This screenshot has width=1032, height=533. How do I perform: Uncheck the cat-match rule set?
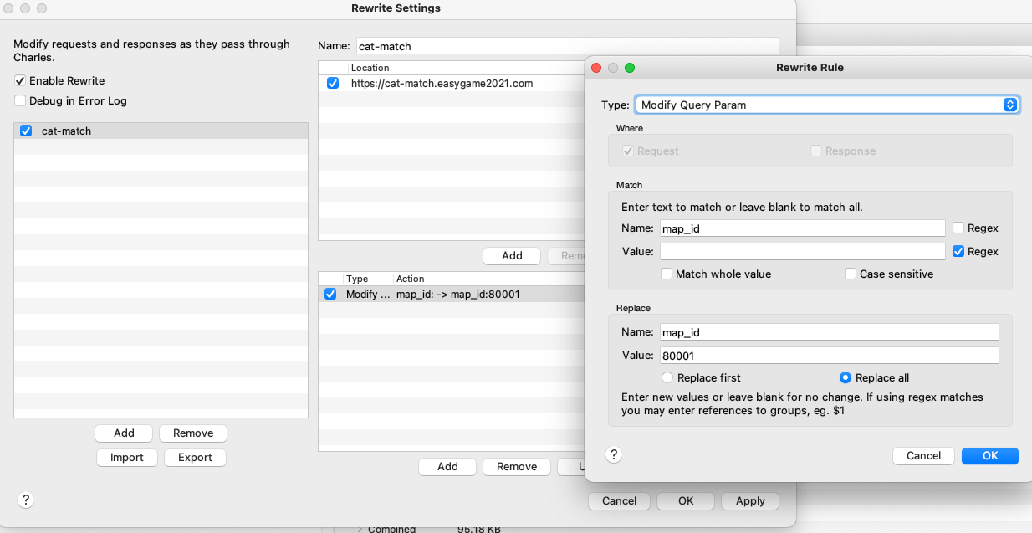(24, 131)
